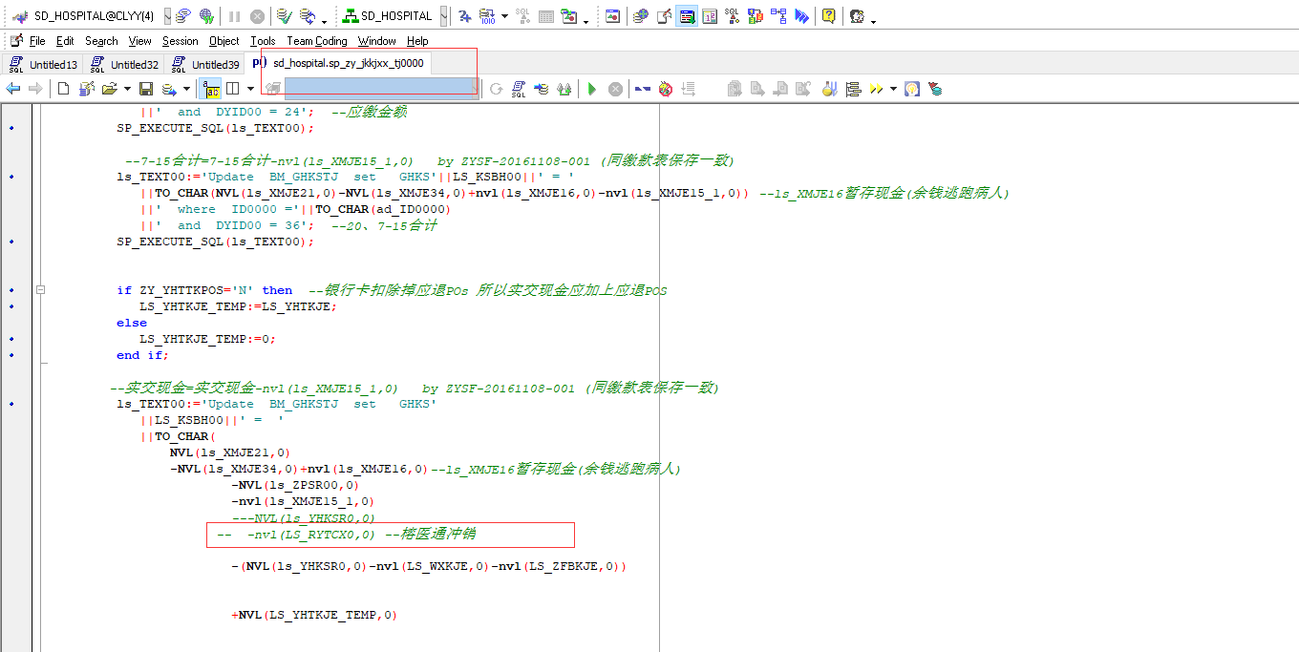
Task: Toggle the 'ab' highlight button
Action: click(210, 89)
